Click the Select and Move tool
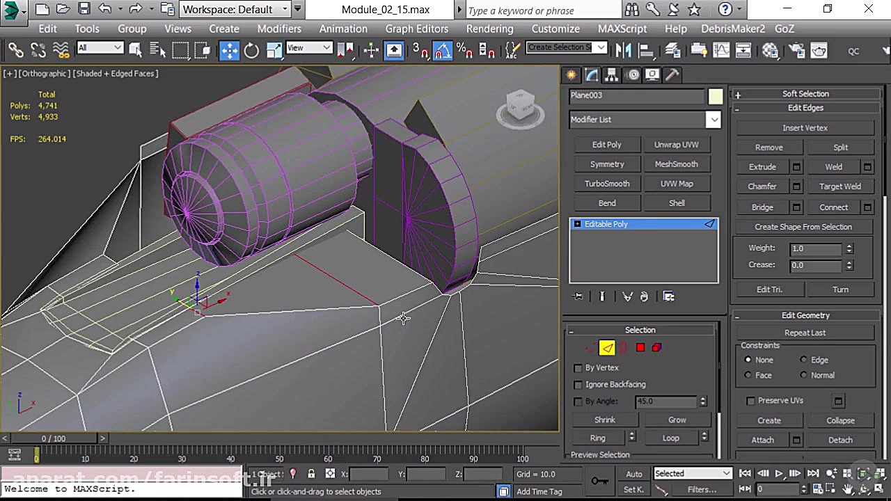Image resolution: width=891 pixels, height=501 pixels. [x=229, y=50]
